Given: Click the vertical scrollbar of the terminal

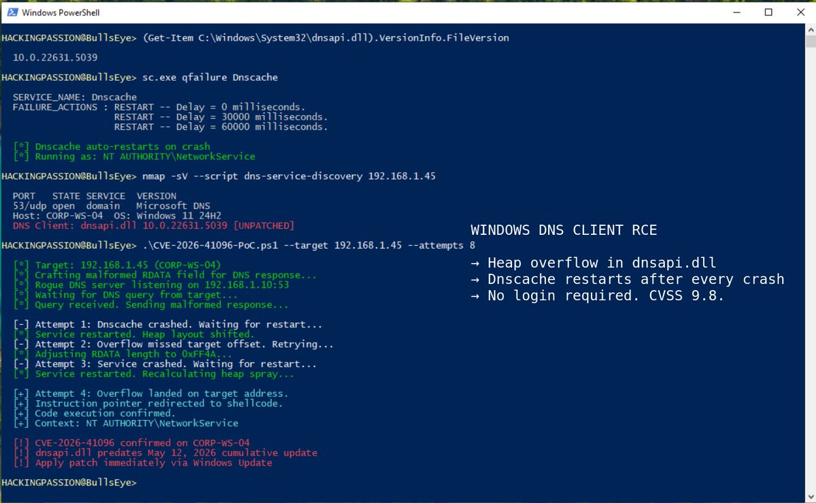Looking at the screenshot, I should click(x=810, y=263).
